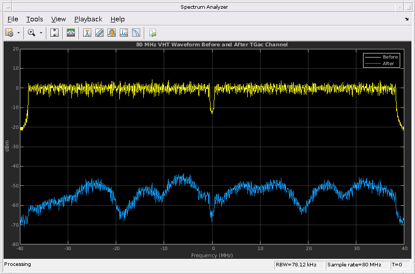This screenshot has width=415, height=274.
Task: Open the Tools menu
Action: 35,19
